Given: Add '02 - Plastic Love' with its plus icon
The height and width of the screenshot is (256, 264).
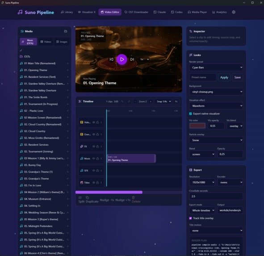Looking at the screenshot, I should click(68, 111).
